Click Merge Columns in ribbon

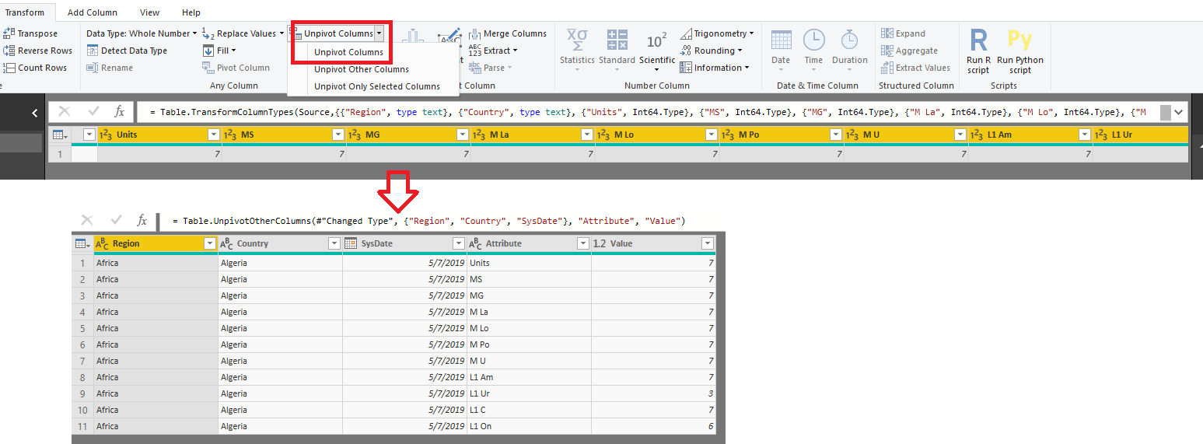(x=508, y=33)
